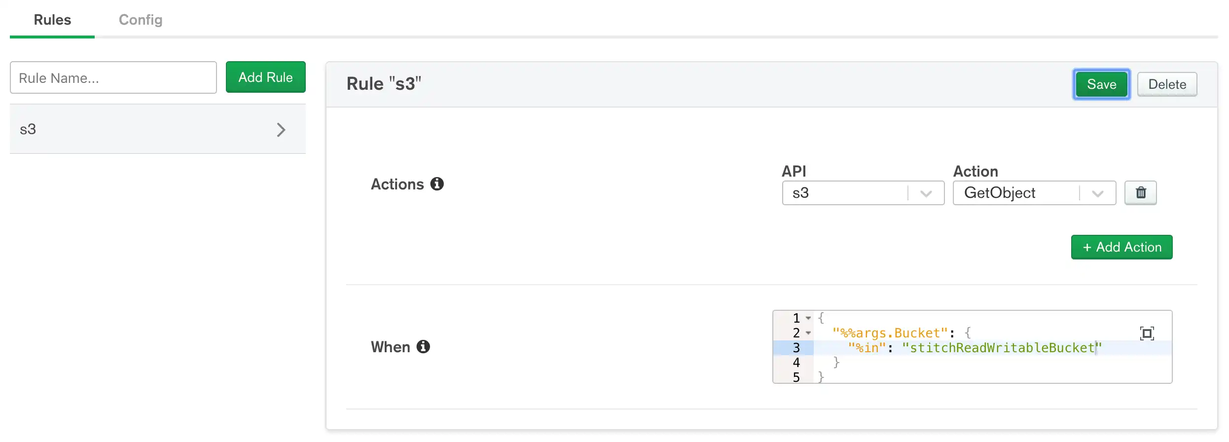Click the Actions info icon
Viewport: 1229px width, 442px height.
pyautogui.click(x=437, y=184)
